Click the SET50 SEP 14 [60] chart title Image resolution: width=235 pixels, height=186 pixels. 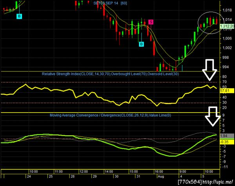pyautogui.click(x=110, y=3)
